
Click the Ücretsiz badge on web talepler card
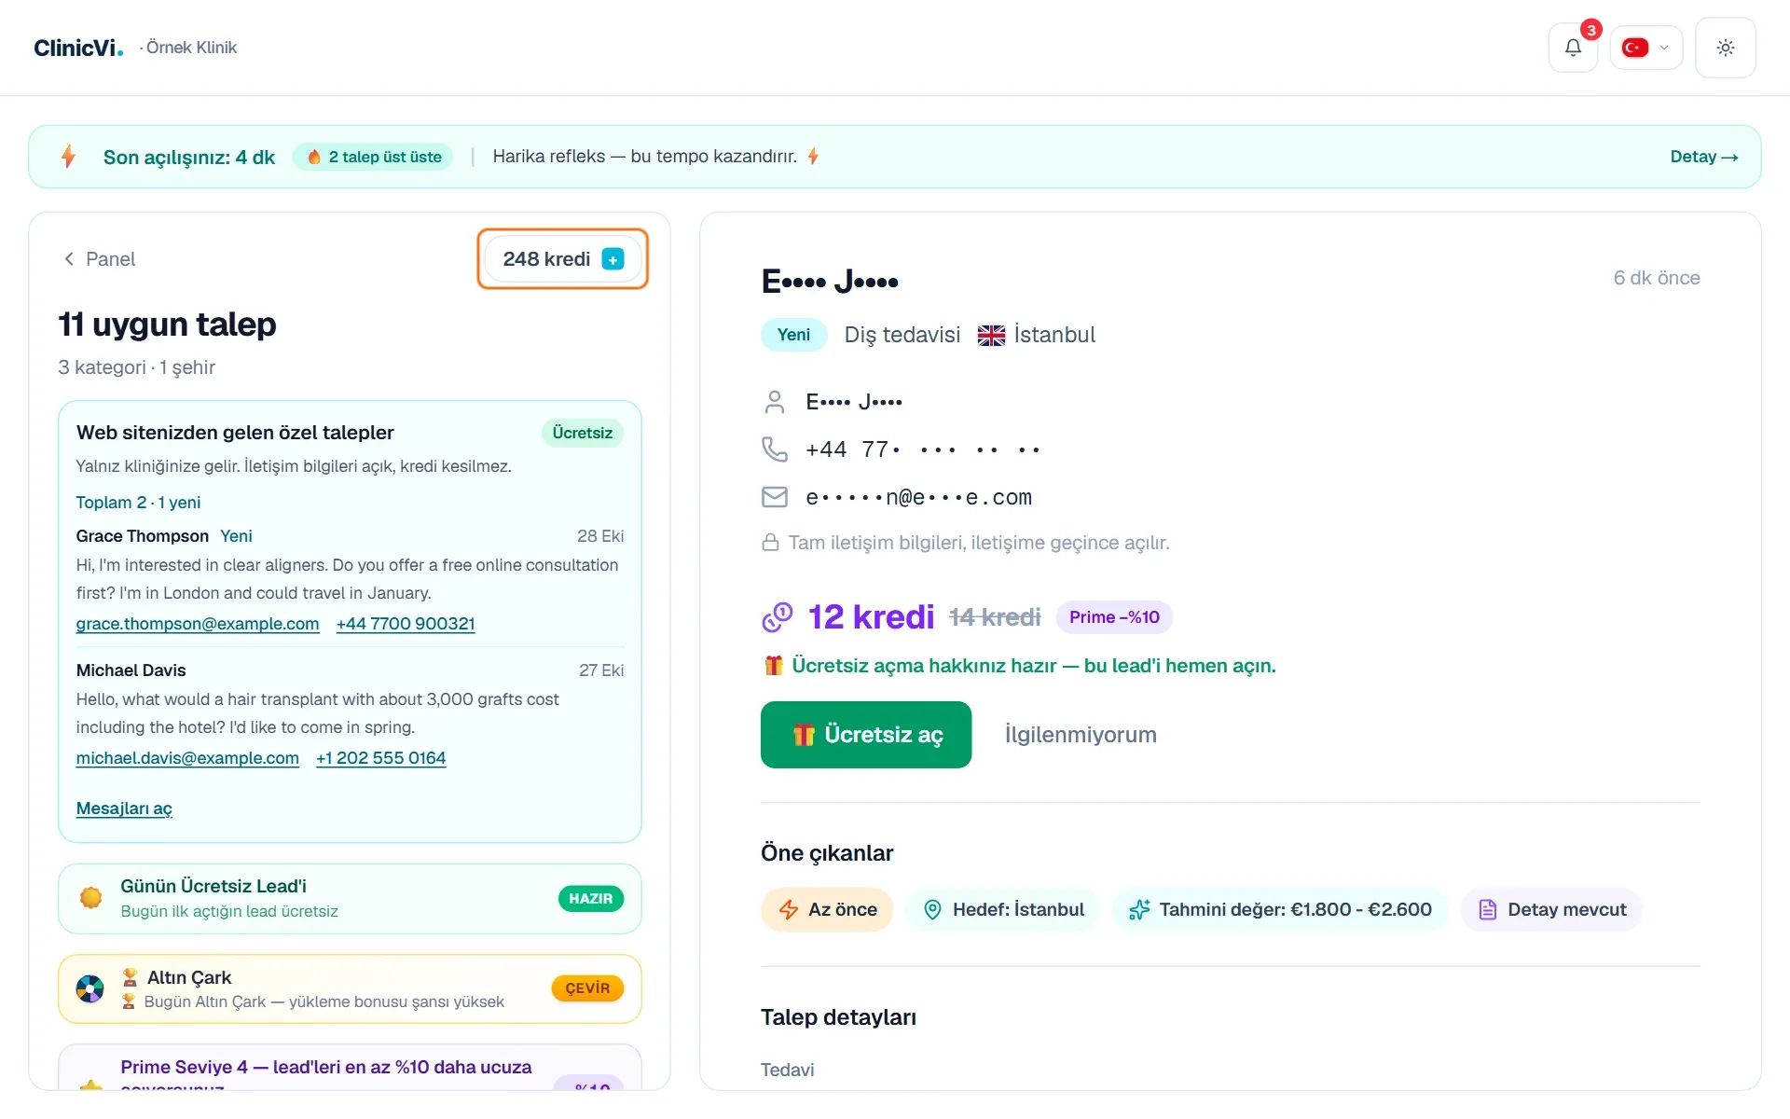582,433
